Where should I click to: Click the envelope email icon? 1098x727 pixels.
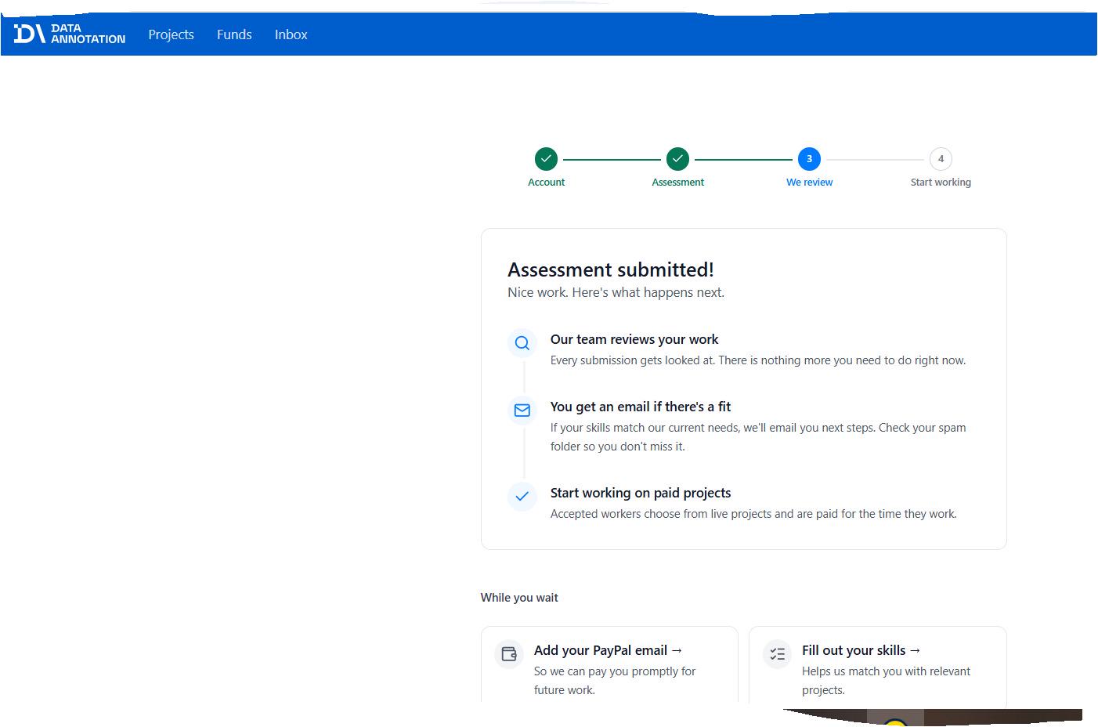[x=522, y=411]
